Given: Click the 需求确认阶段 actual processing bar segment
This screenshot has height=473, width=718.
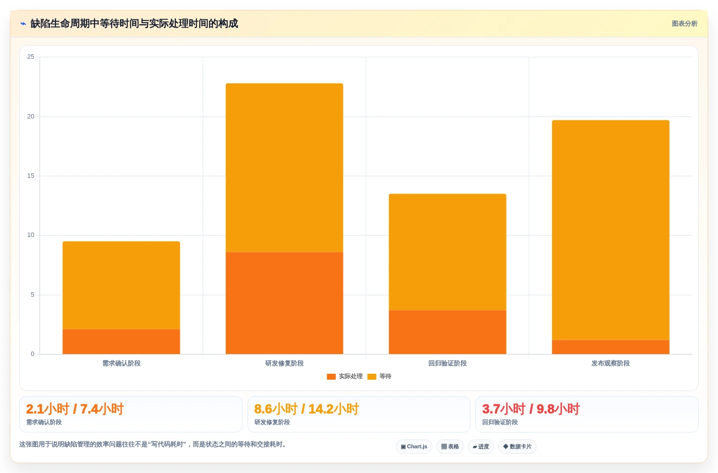Looking at the screenshot, I should tap(121, 342).
